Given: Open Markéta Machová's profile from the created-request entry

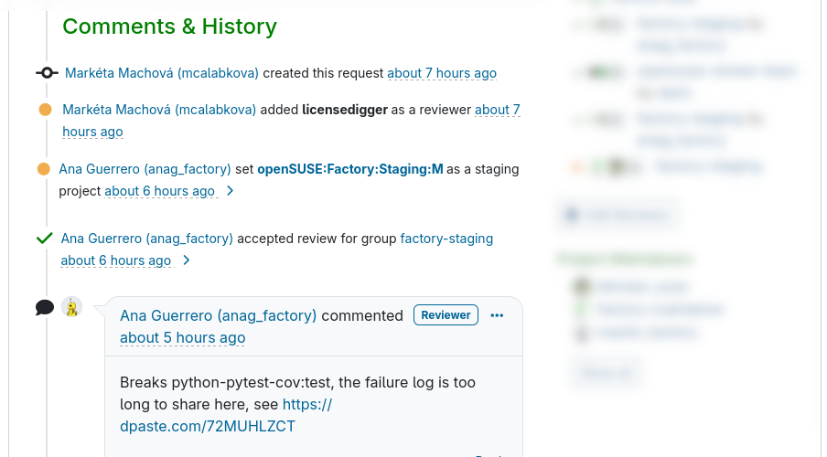Looking at the screenshot, I should click(x=162, y=73).
